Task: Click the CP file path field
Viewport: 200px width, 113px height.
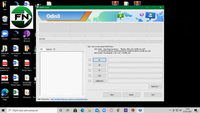Action: pyautogui.click(x=135, y=70)
